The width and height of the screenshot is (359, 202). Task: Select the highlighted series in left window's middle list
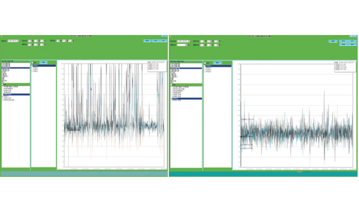pyautogui.click(x=43, y=66)
